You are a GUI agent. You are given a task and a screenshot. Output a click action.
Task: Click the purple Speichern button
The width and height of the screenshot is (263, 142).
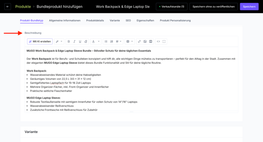coord(249,7)
